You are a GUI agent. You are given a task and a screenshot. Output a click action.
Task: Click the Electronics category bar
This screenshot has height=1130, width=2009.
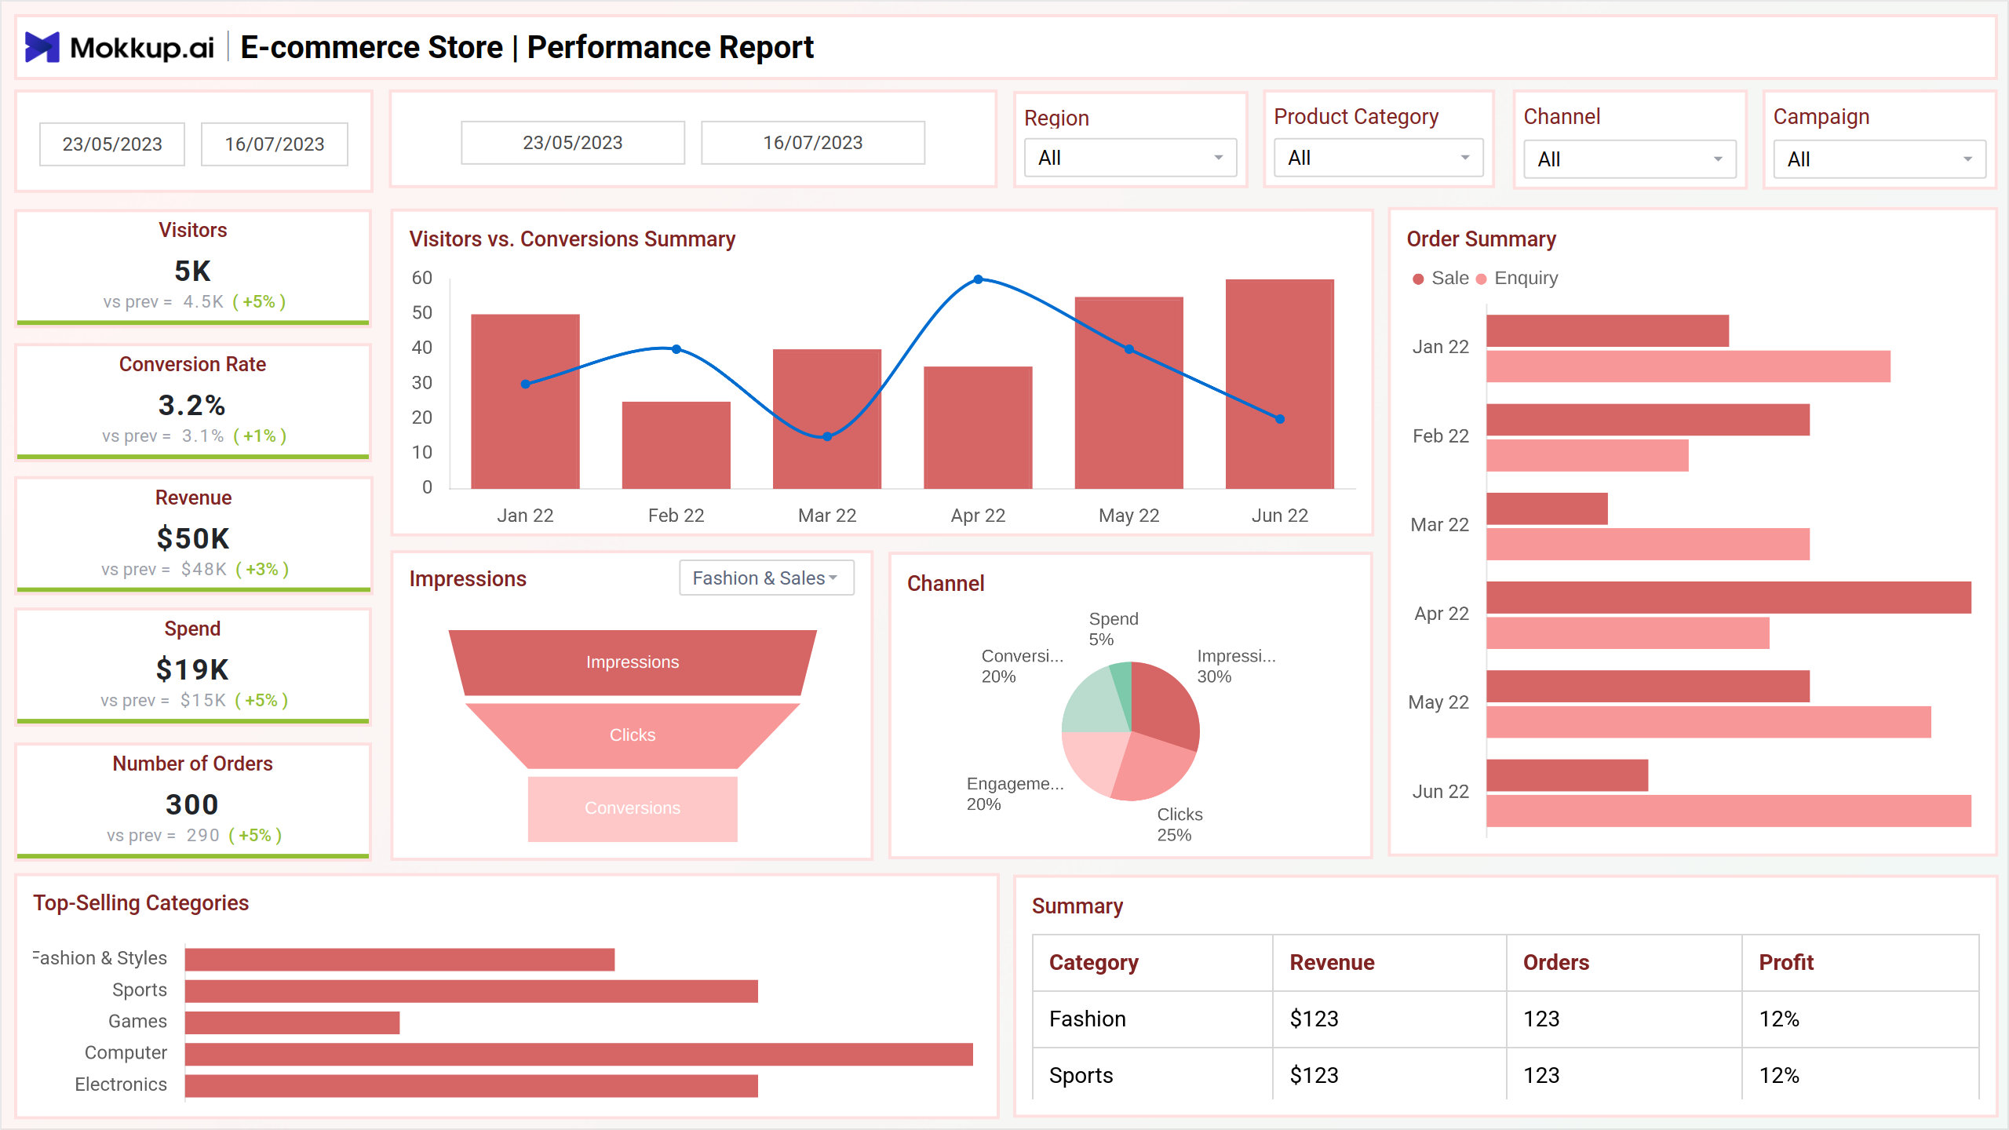pos(472,1085)
